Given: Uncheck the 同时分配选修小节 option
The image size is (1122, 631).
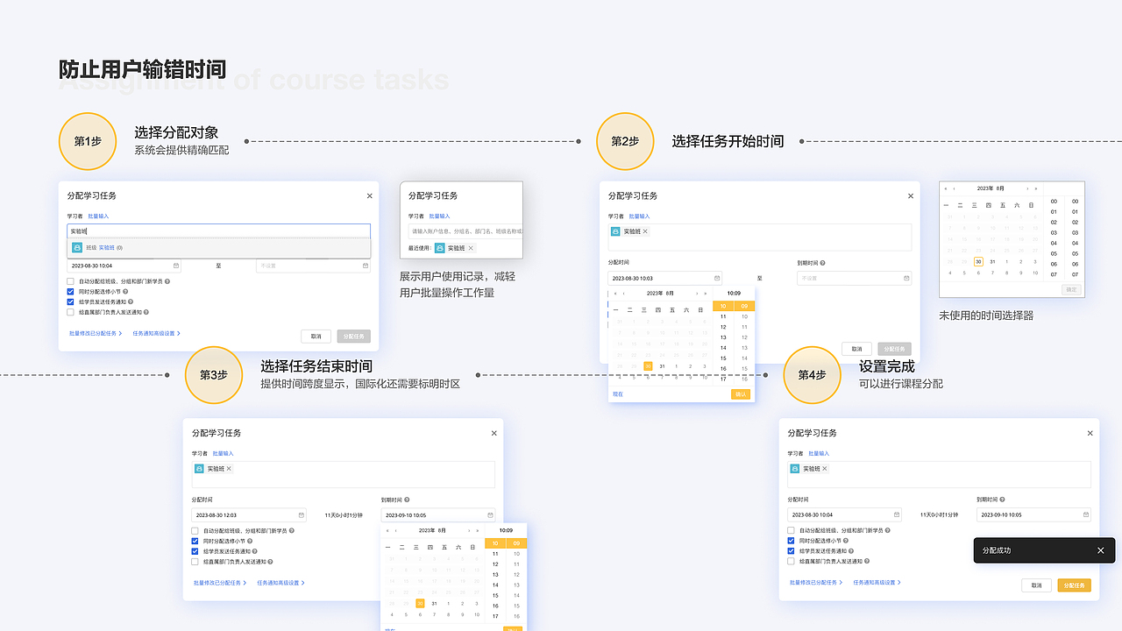Looking at the screenshot, I should pos(70,292).
